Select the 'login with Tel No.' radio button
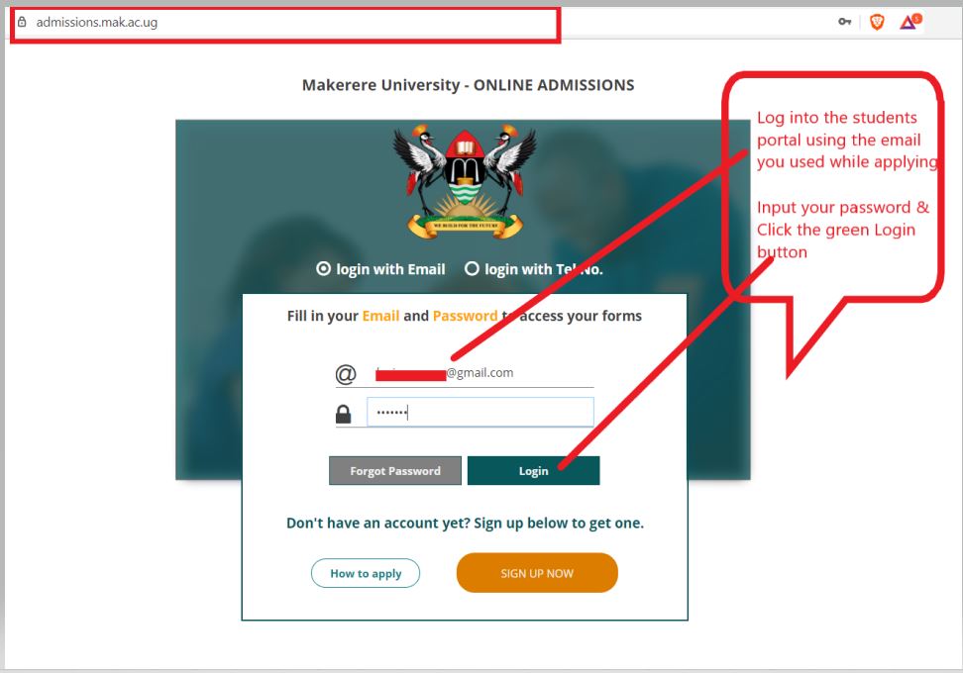This screenshot has height=673, width=963. (471, 269)
